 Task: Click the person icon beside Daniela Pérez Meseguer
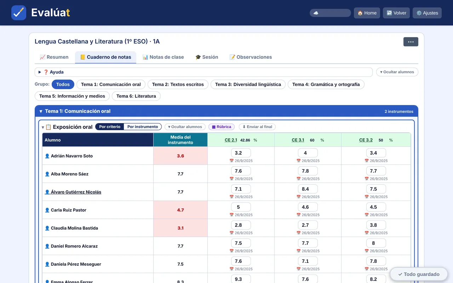(x=47, y=264)
